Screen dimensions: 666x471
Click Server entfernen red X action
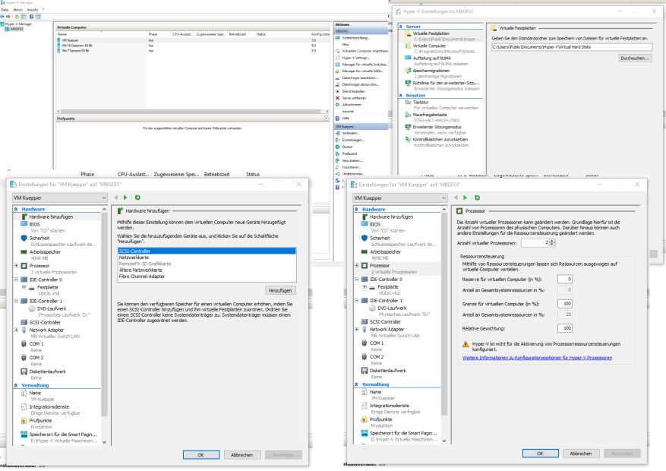[x=354, y=98]
